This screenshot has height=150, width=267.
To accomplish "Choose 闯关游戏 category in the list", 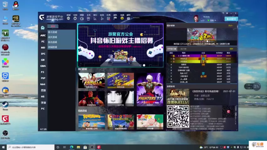I will (x=61, y=37).
